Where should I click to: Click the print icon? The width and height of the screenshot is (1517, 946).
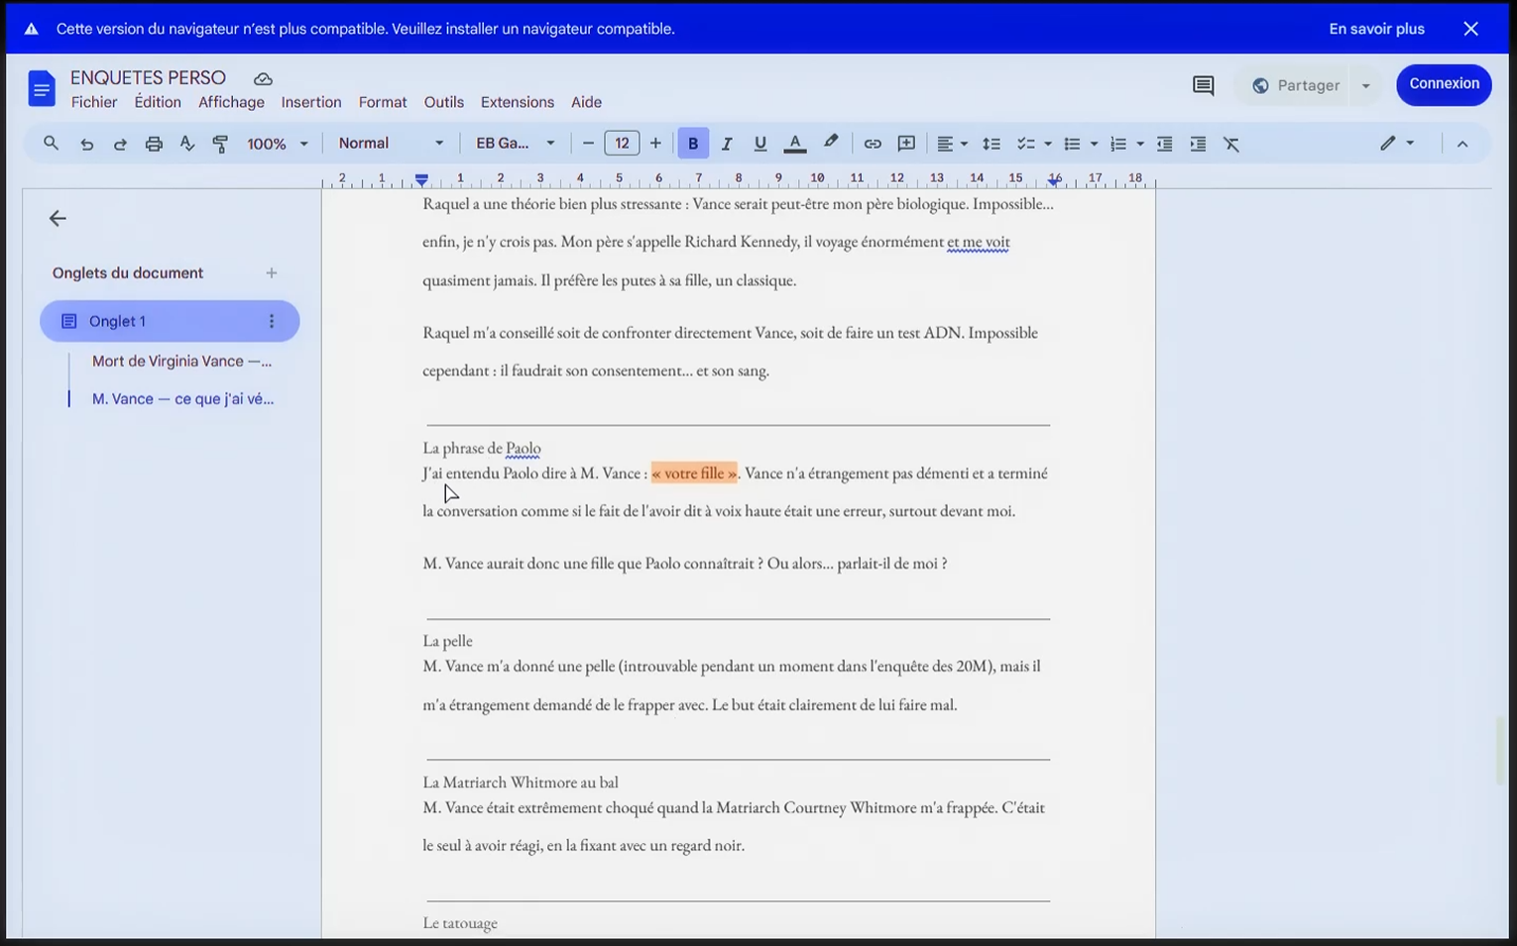(x=154, y=144)
